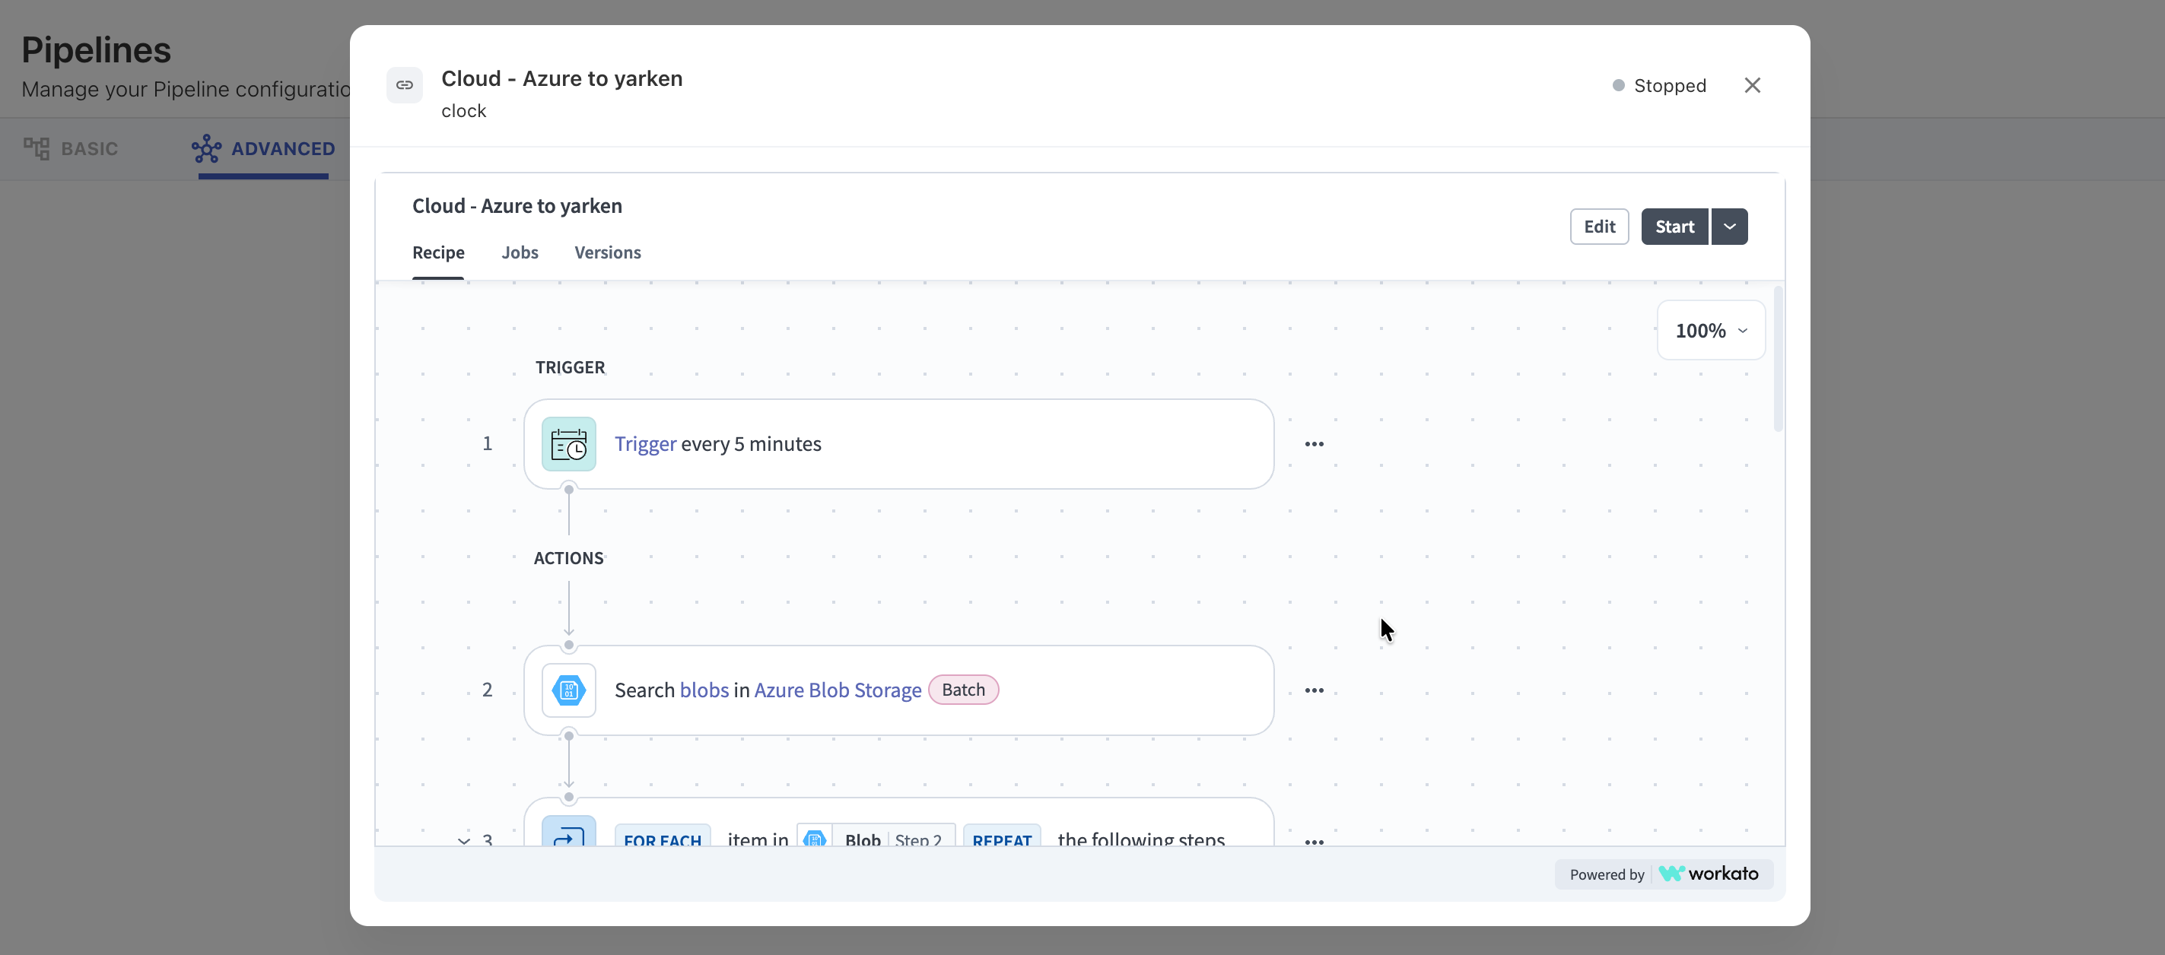Close the Cloud - Azure to yarken dialog
Image resolution: width=2165 pixels, height=955 pixels.
click(1753, 85)
